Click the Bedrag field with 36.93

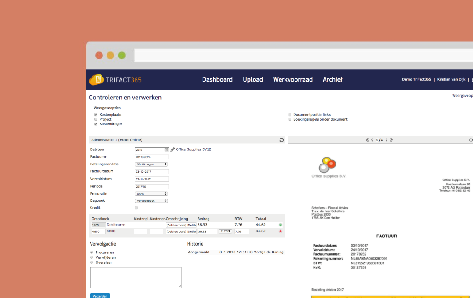208,231
